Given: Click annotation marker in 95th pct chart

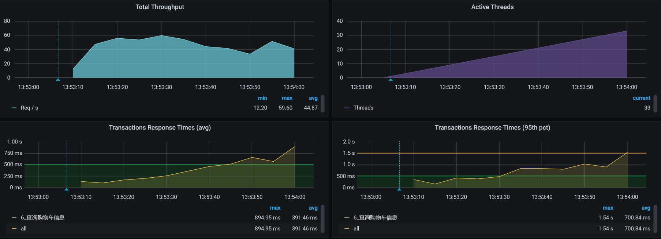Looking at the screenshot, I should click(x=399, y=189).
